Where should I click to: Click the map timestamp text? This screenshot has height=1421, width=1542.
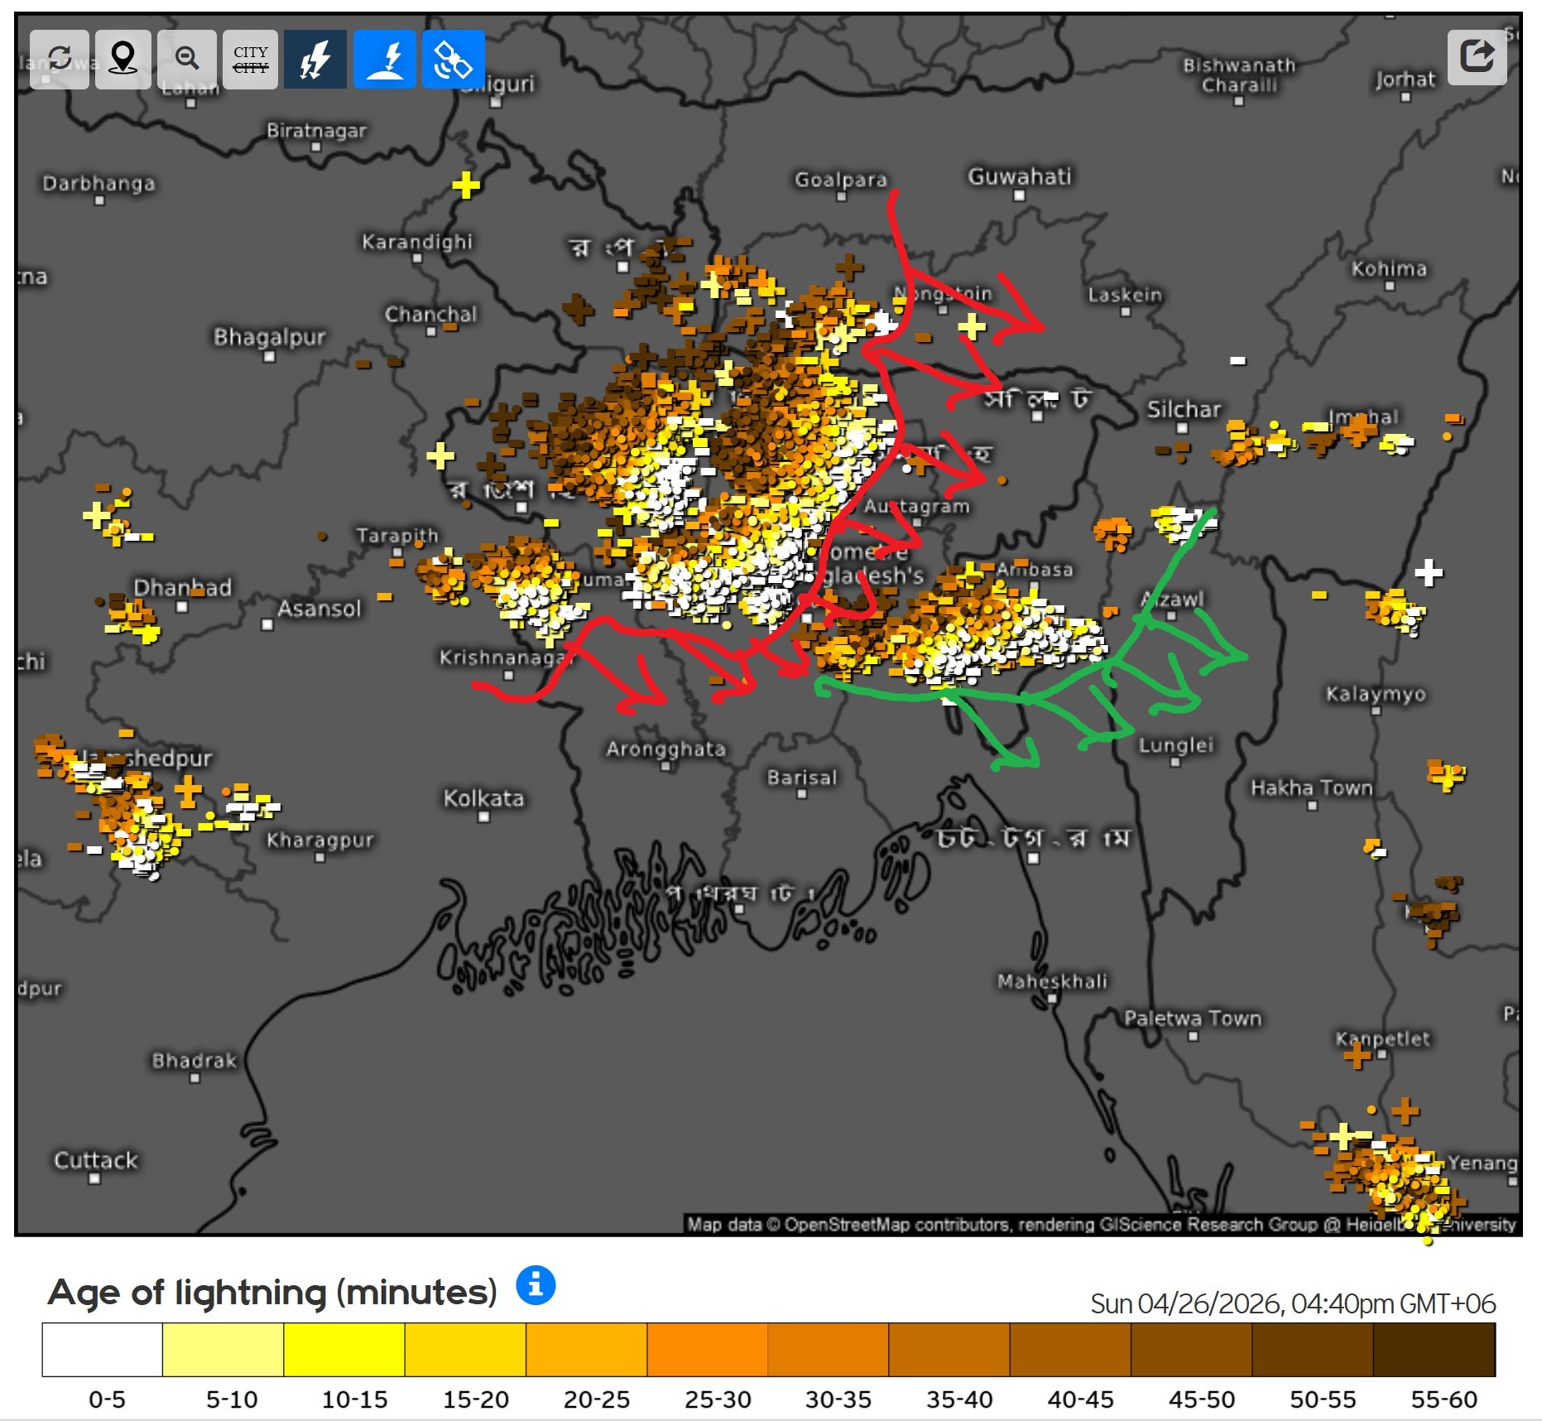click(x=1292, y=1303)
